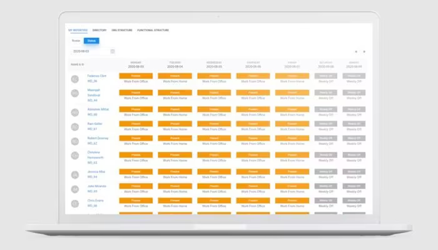Viewport: 438px width, 250px height.
Task: Click employee ID WD_66 under Chris Evans
Action: [x=92, y=206]
